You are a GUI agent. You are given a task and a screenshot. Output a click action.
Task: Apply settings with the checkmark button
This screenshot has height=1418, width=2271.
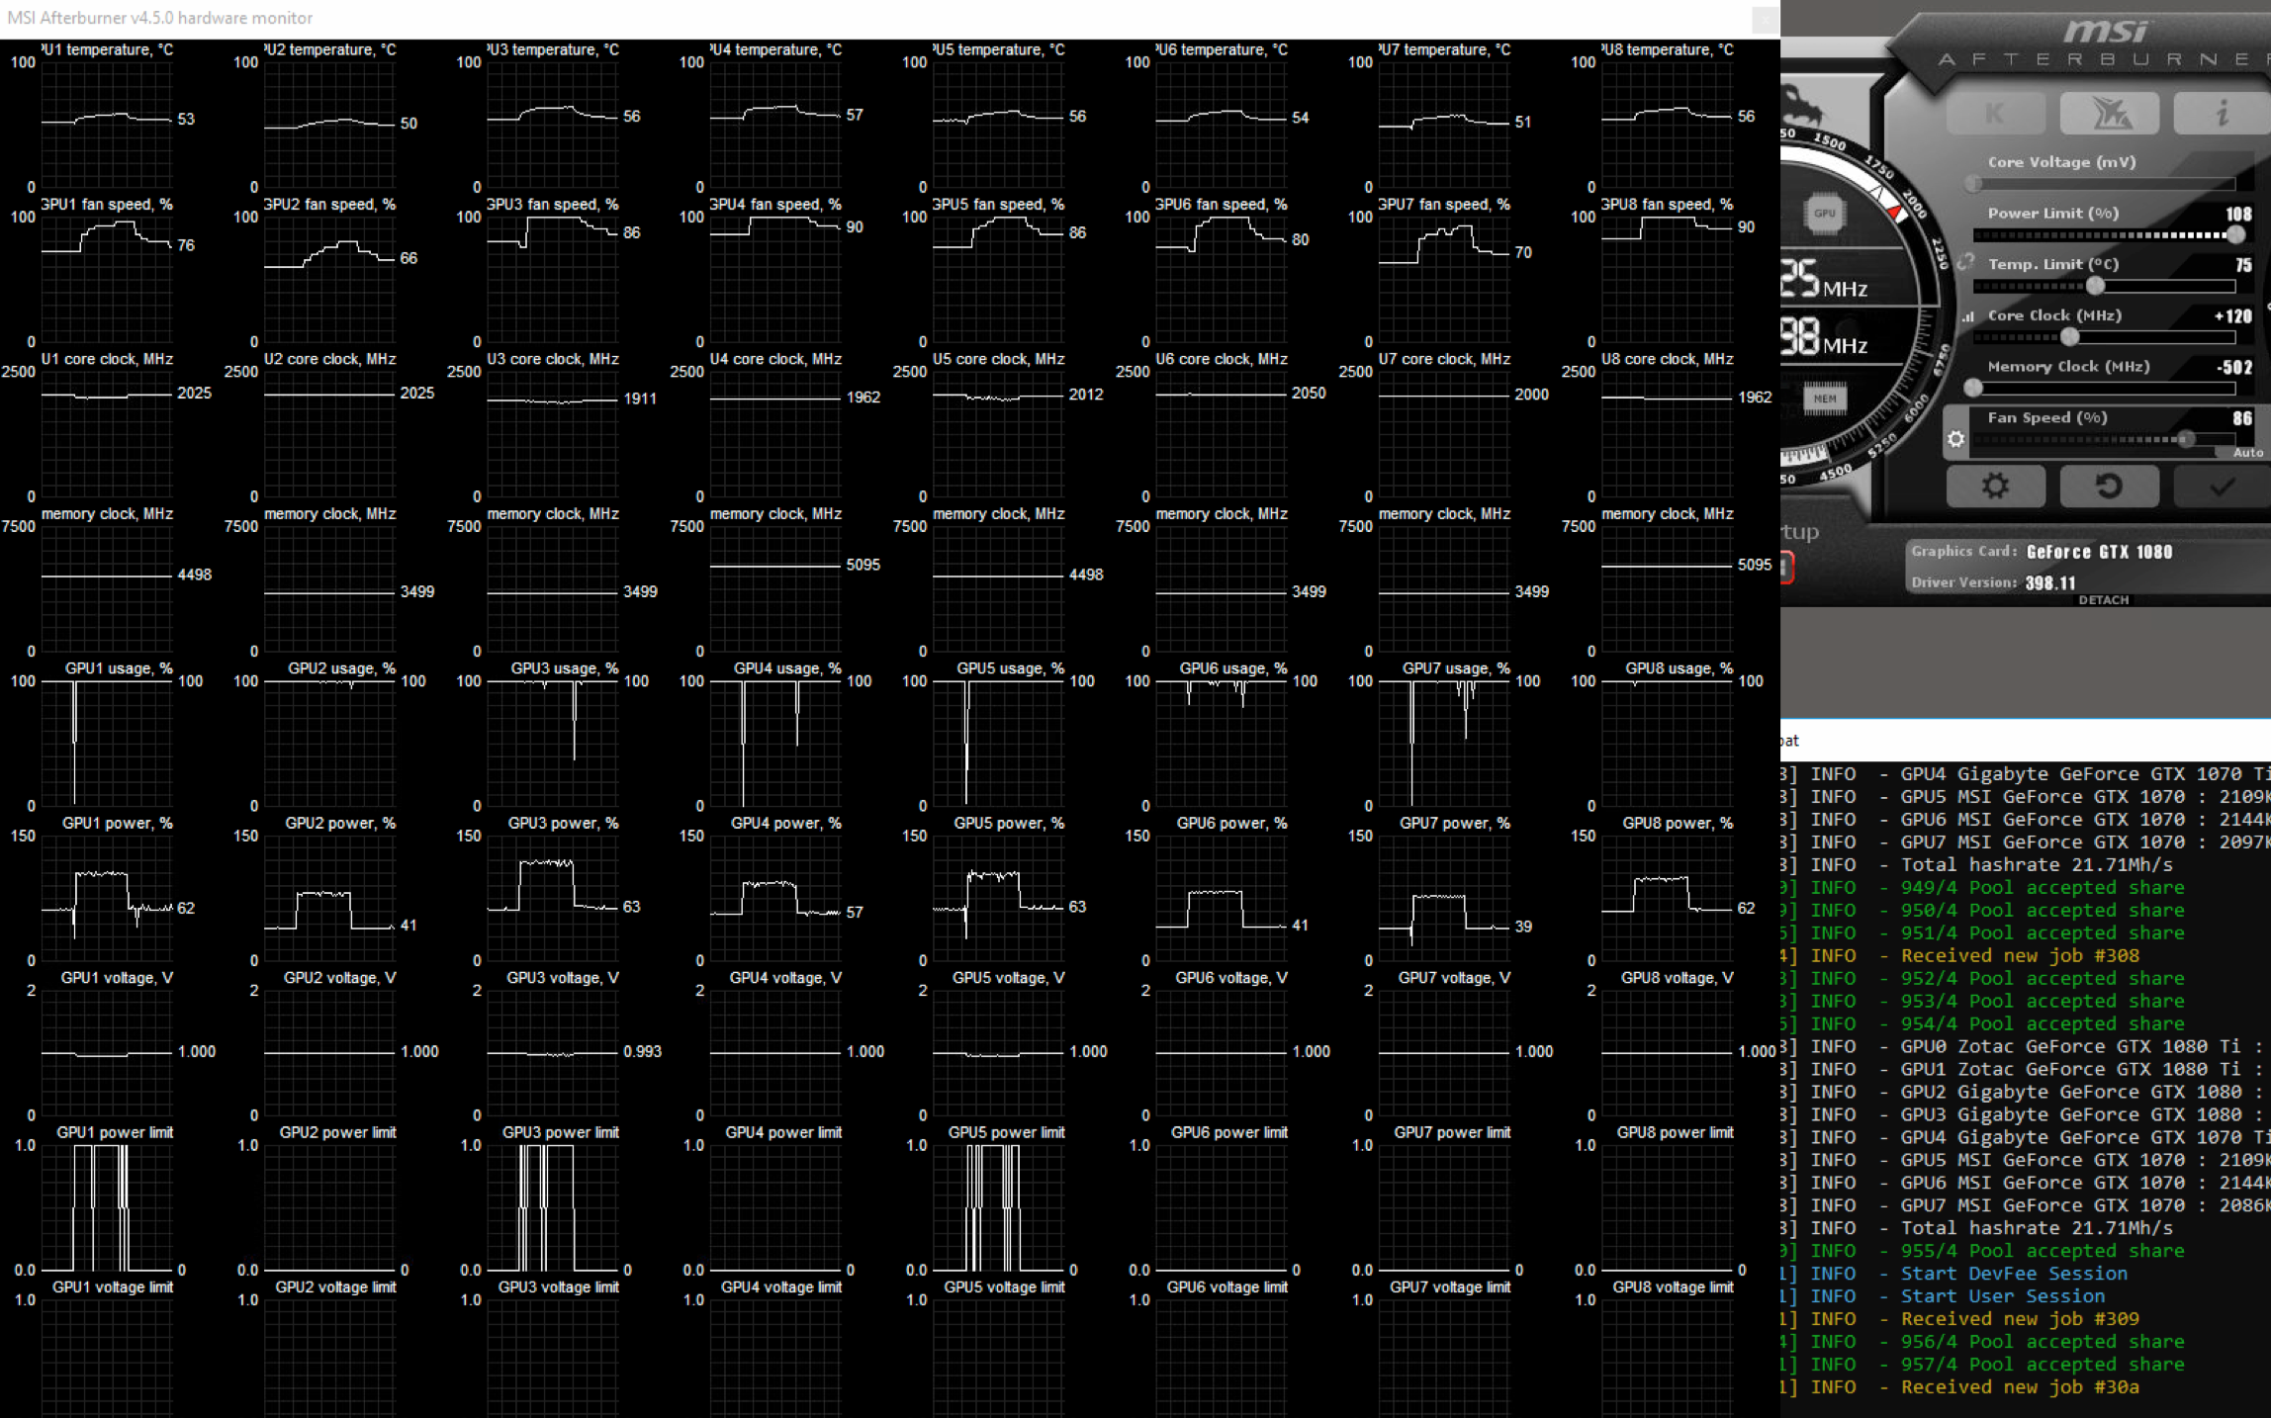2223,486
